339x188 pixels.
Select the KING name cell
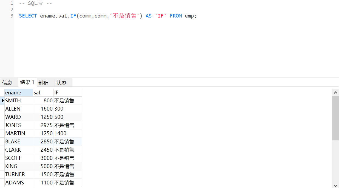click(x=19, y=166)
